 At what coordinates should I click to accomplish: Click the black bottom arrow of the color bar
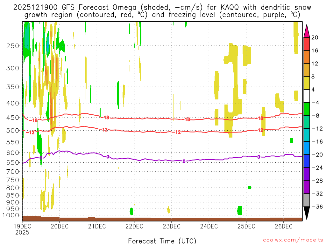coord(307,213)
